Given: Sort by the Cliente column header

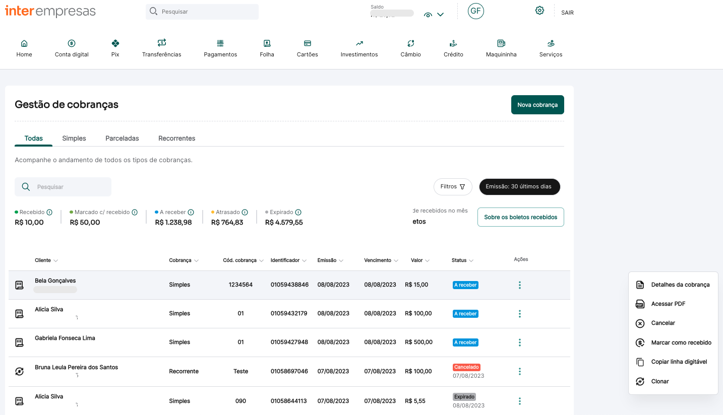Looking at the screenshot, I should [x=46, y=260].
